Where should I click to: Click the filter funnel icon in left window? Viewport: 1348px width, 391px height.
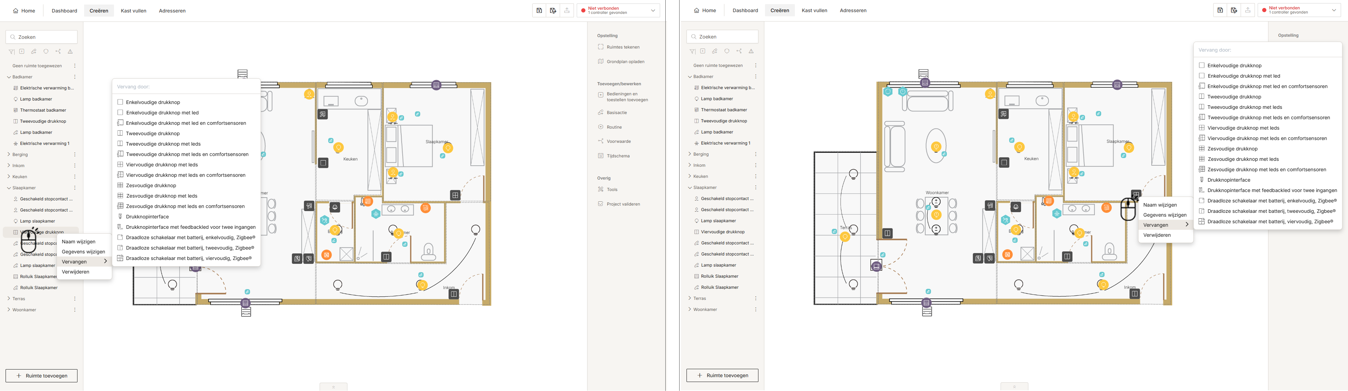point(11,52)
